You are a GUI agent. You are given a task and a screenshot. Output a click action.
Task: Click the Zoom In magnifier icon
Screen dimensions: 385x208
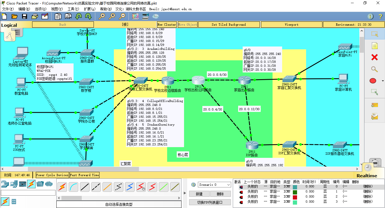(102, 16)
